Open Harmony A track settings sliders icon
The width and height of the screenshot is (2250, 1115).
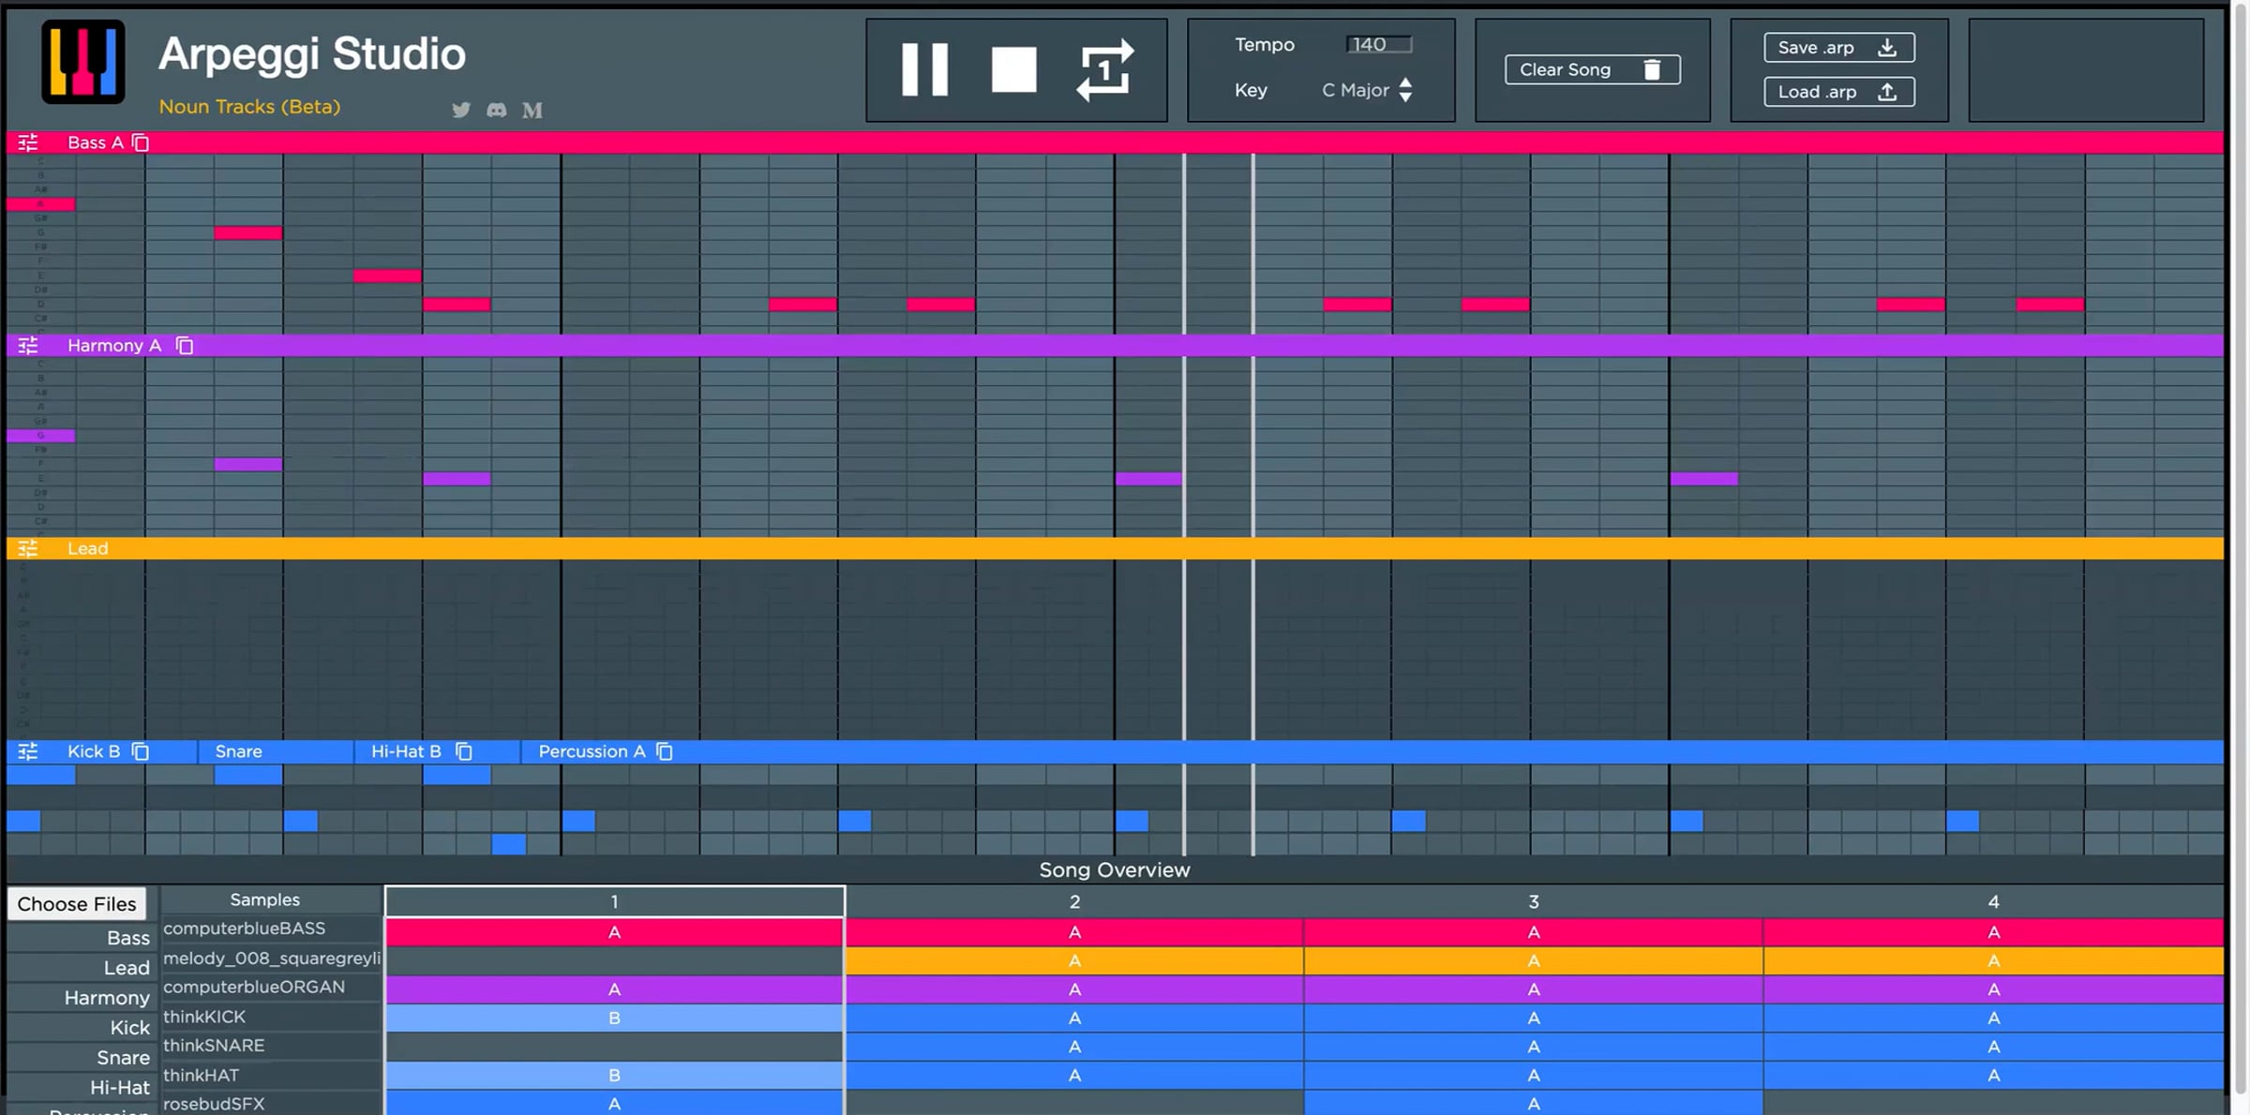coord(28,346)
